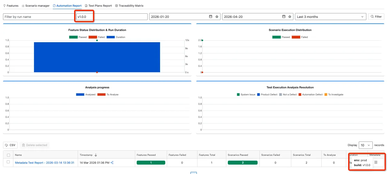This screenshot has height=174, width=387.
Task: Switch to the Test Plans Report tab
Action: click(x=98, y=6)
